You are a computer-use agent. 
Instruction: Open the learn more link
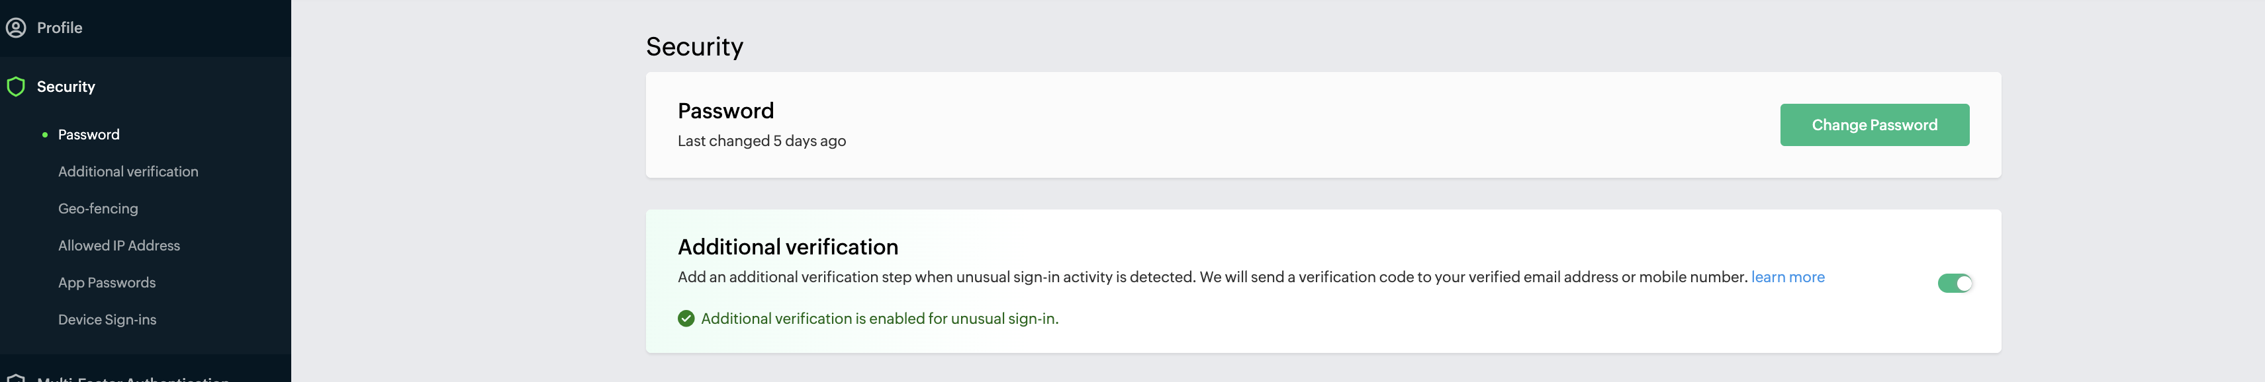tap(1786, 278)
